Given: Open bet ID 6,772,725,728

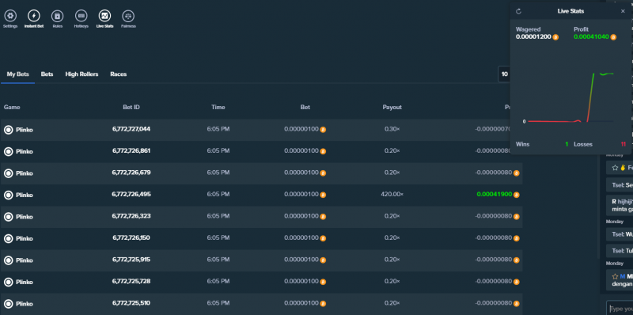Looking at the screenshot, I should pyautogui.click(x=131, y=282).
